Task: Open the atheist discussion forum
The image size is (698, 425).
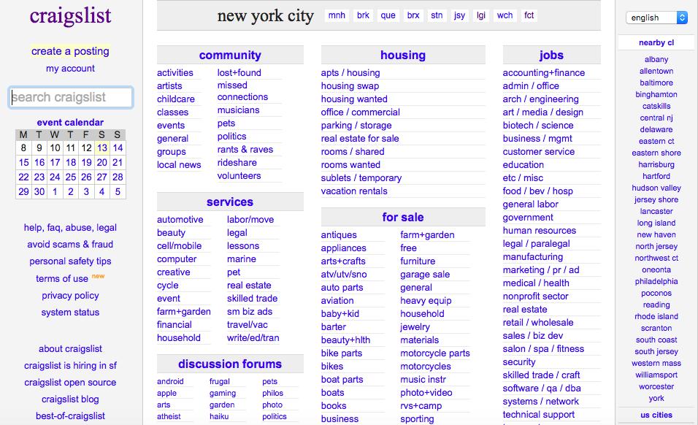Action: [169, 416]
